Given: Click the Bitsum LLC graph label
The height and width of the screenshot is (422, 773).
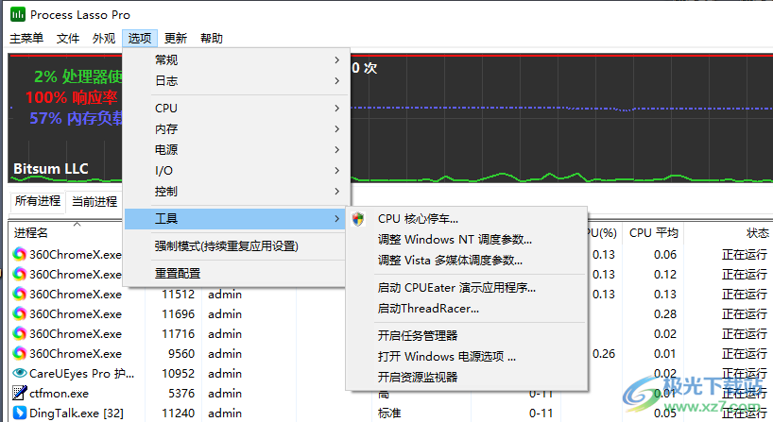Looking at the screenshot, I should point(51,168).
